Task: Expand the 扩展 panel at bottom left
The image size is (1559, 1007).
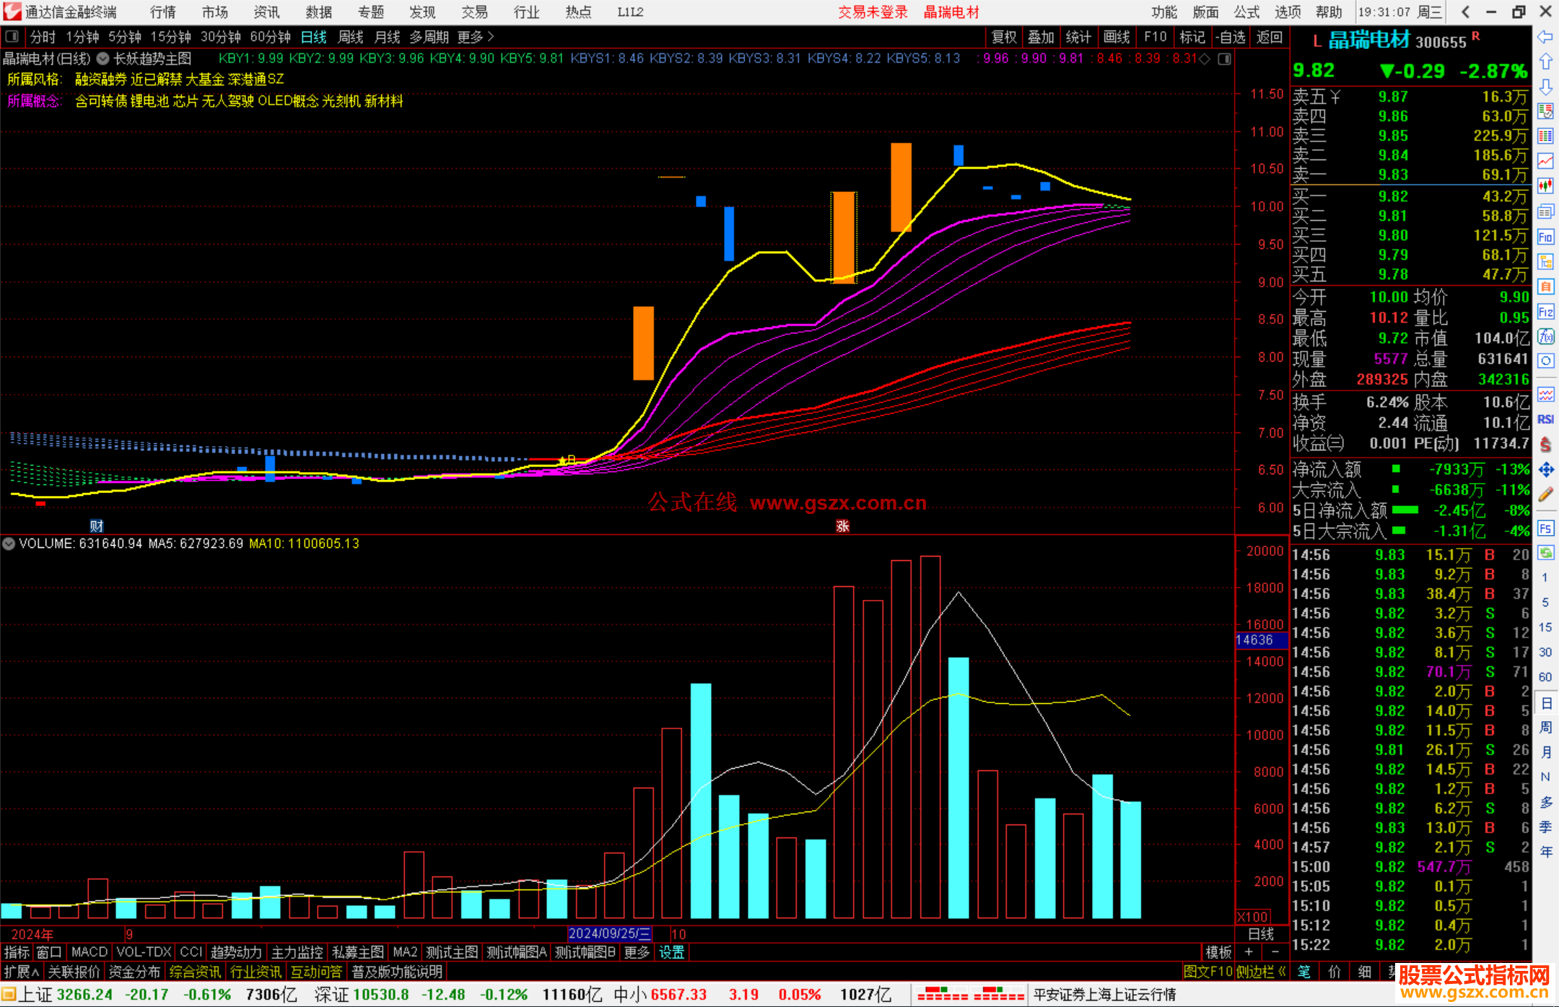Action: (x=22, y=972)
